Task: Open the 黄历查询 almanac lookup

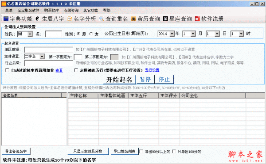Action: click(145, 19)
